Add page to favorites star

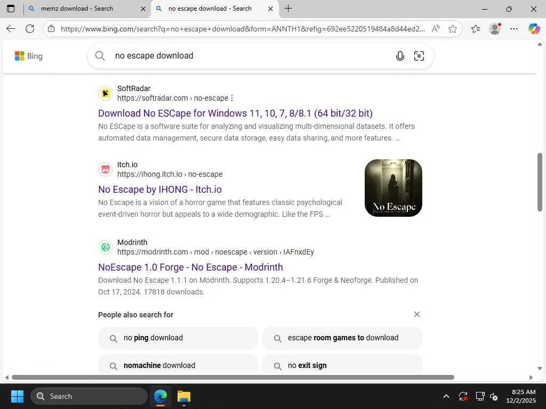pos(452,29)
